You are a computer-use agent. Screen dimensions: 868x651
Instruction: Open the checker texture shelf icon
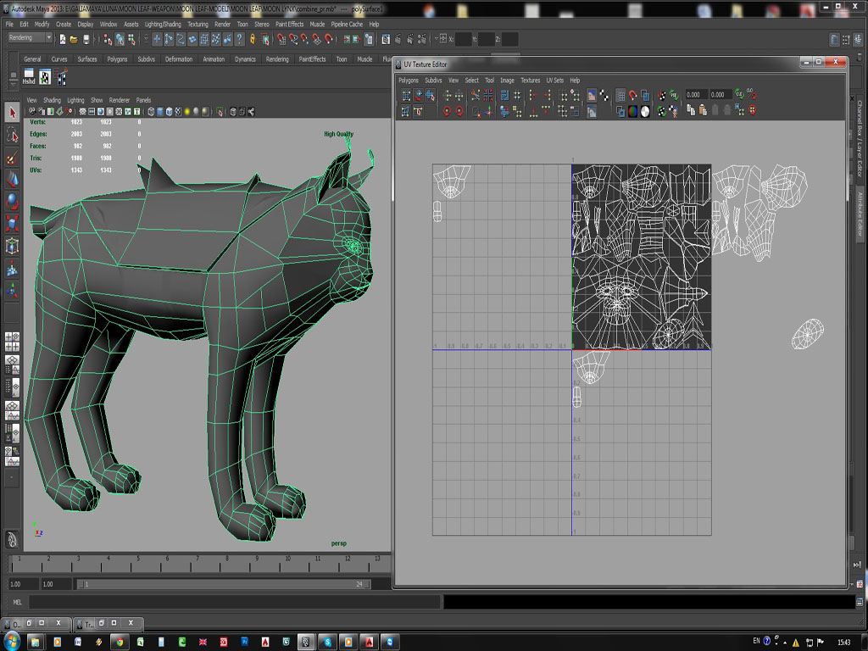45,76
